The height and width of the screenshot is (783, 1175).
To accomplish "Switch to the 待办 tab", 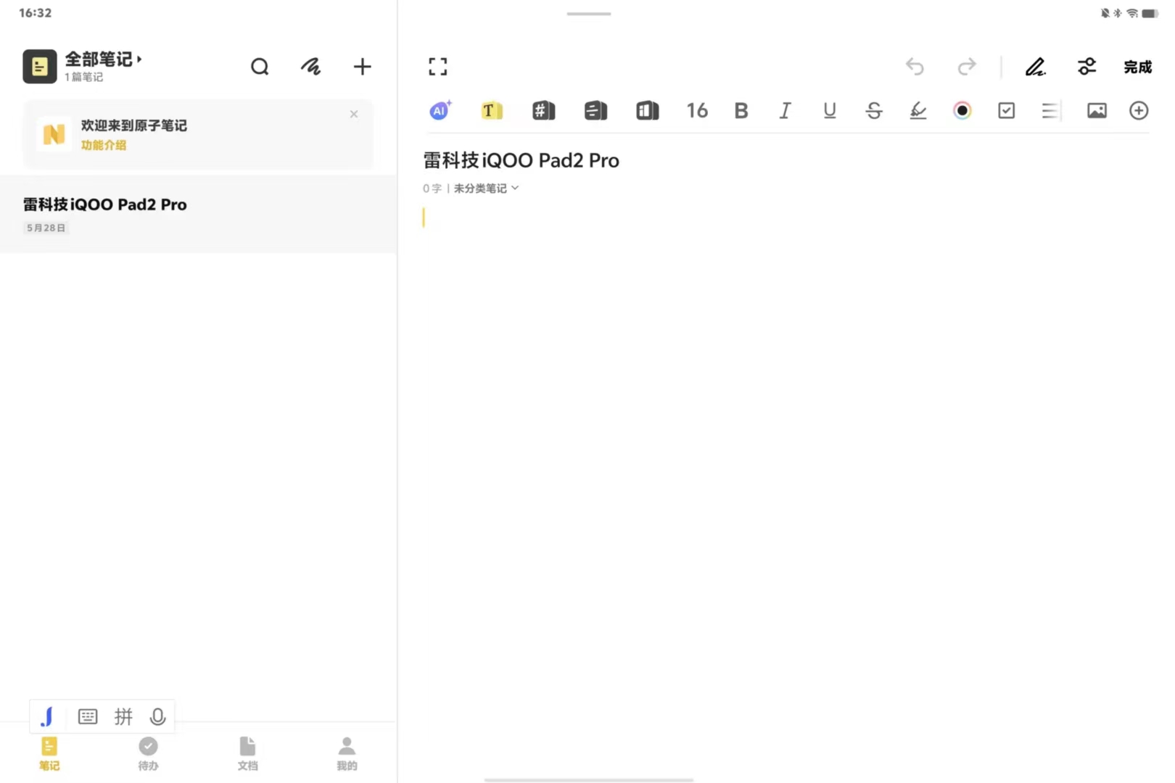I will click(148, 754).
